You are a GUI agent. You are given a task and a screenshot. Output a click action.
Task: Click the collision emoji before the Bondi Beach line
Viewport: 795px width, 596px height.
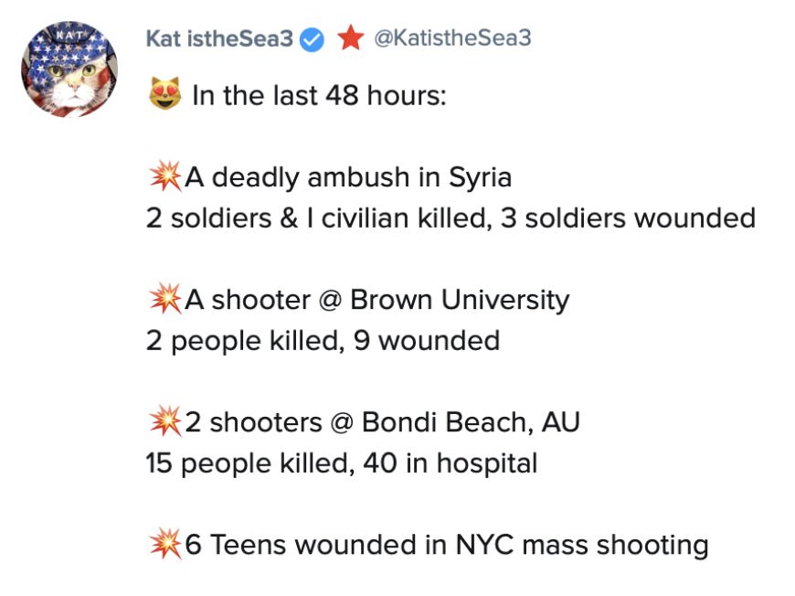pos(164,422)
